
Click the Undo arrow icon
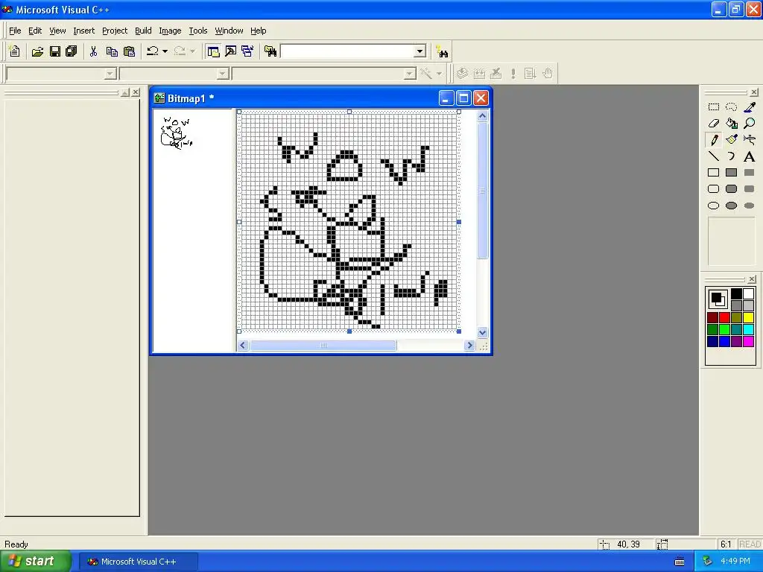tap(152, 51)
